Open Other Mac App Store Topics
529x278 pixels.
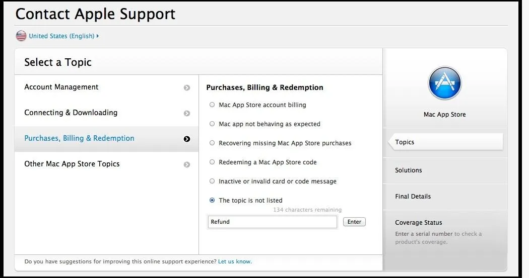click(x=107, y=164)
